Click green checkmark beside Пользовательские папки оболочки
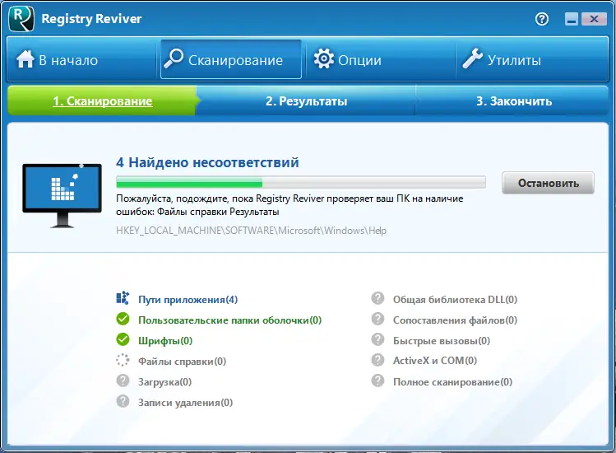Viewport: 616px width, 453px height. point(123,319)
